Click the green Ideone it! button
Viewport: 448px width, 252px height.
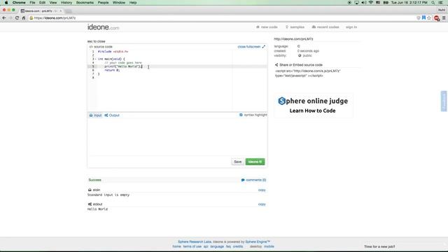(x=255, y=162)
